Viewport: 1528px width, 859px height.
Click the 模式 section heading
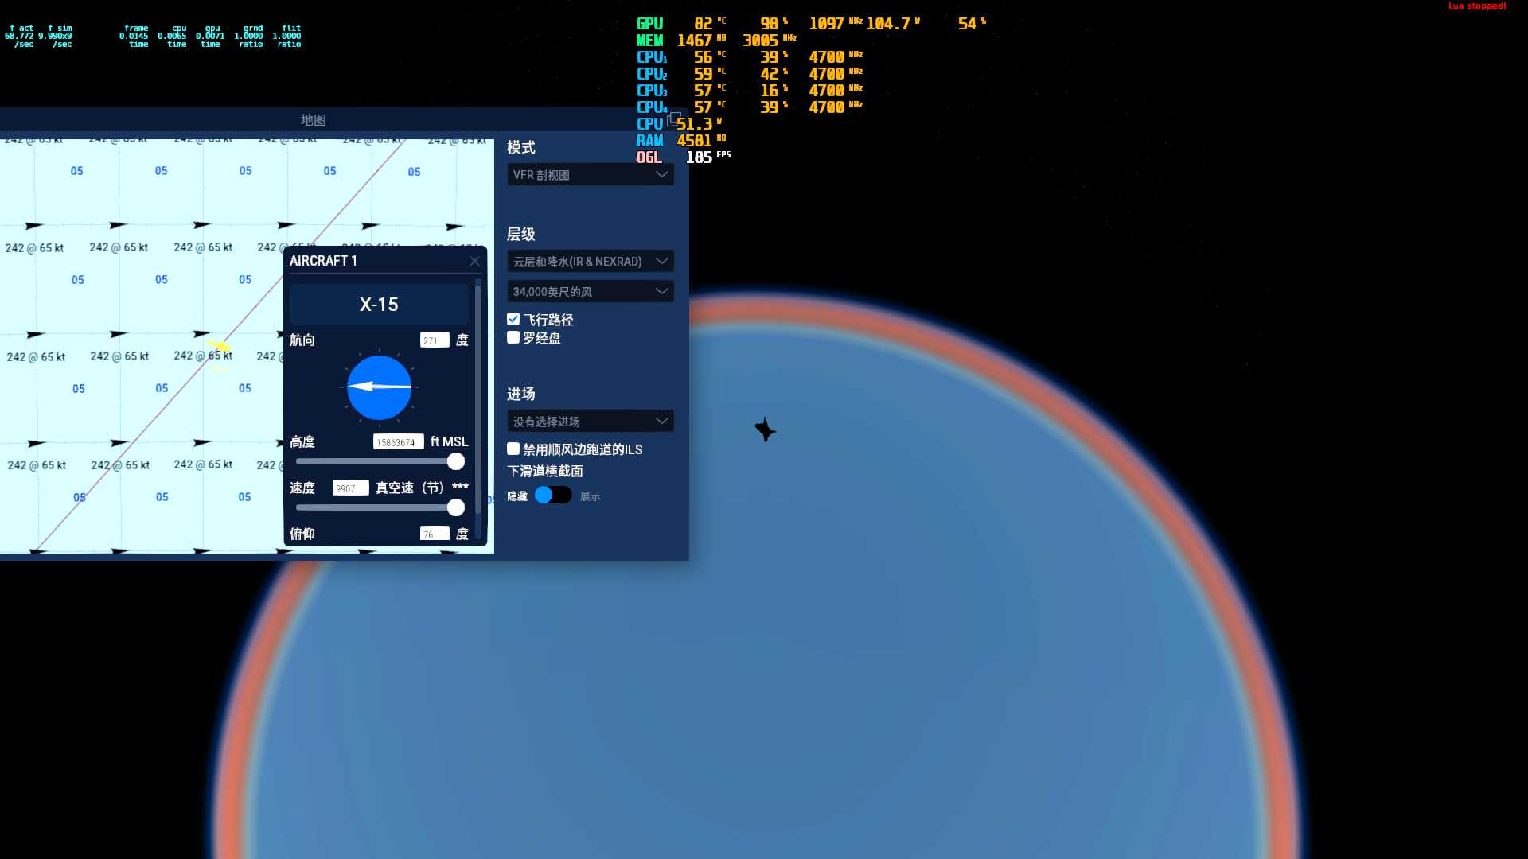[521, 147]
